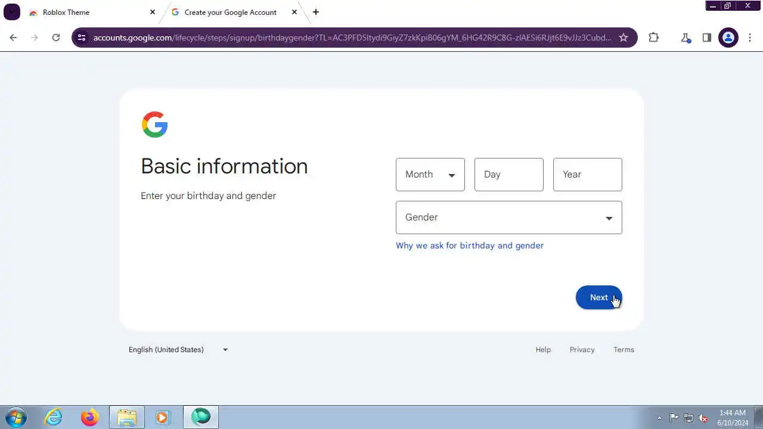Image resolution: width=763 pixels, height=429 pixels.
Task: Click the Year input field
Action: point(588,175)
